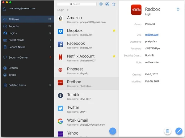
Task: Select the Pinterest login entry
Action: pyautogui.click(x=86, y=71)
